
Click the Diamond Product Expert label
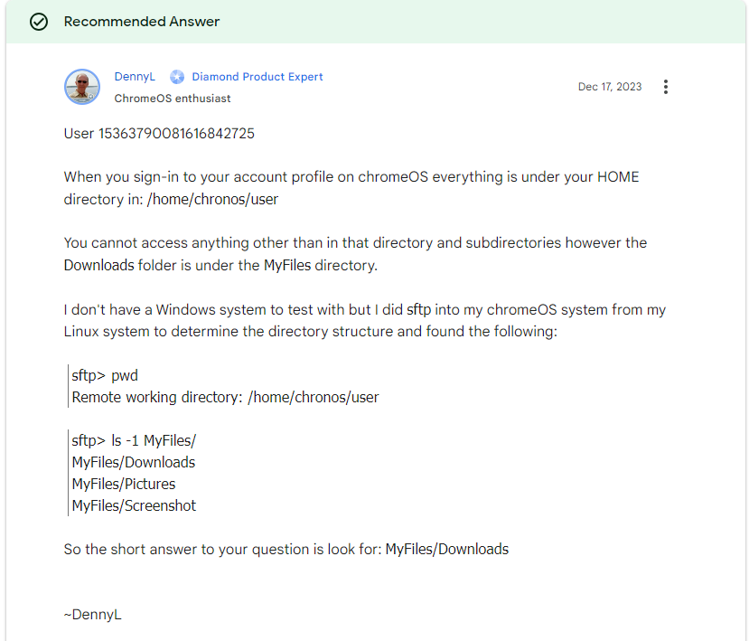coord(257,77)
